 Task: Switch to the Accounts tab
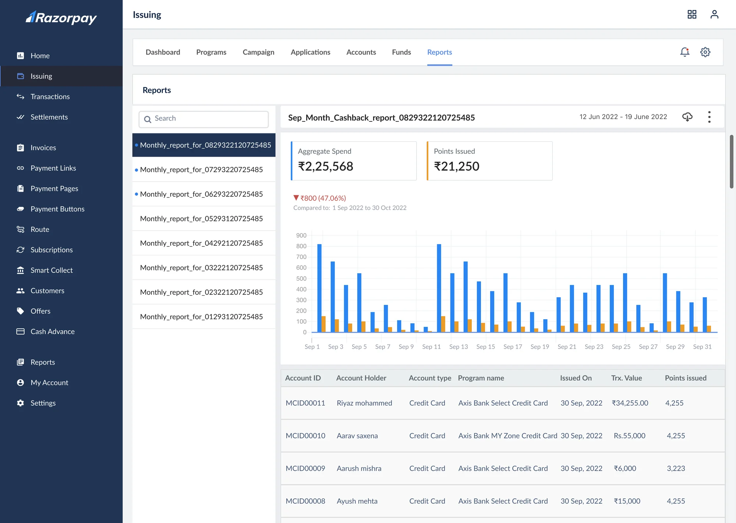click(361, 52)
